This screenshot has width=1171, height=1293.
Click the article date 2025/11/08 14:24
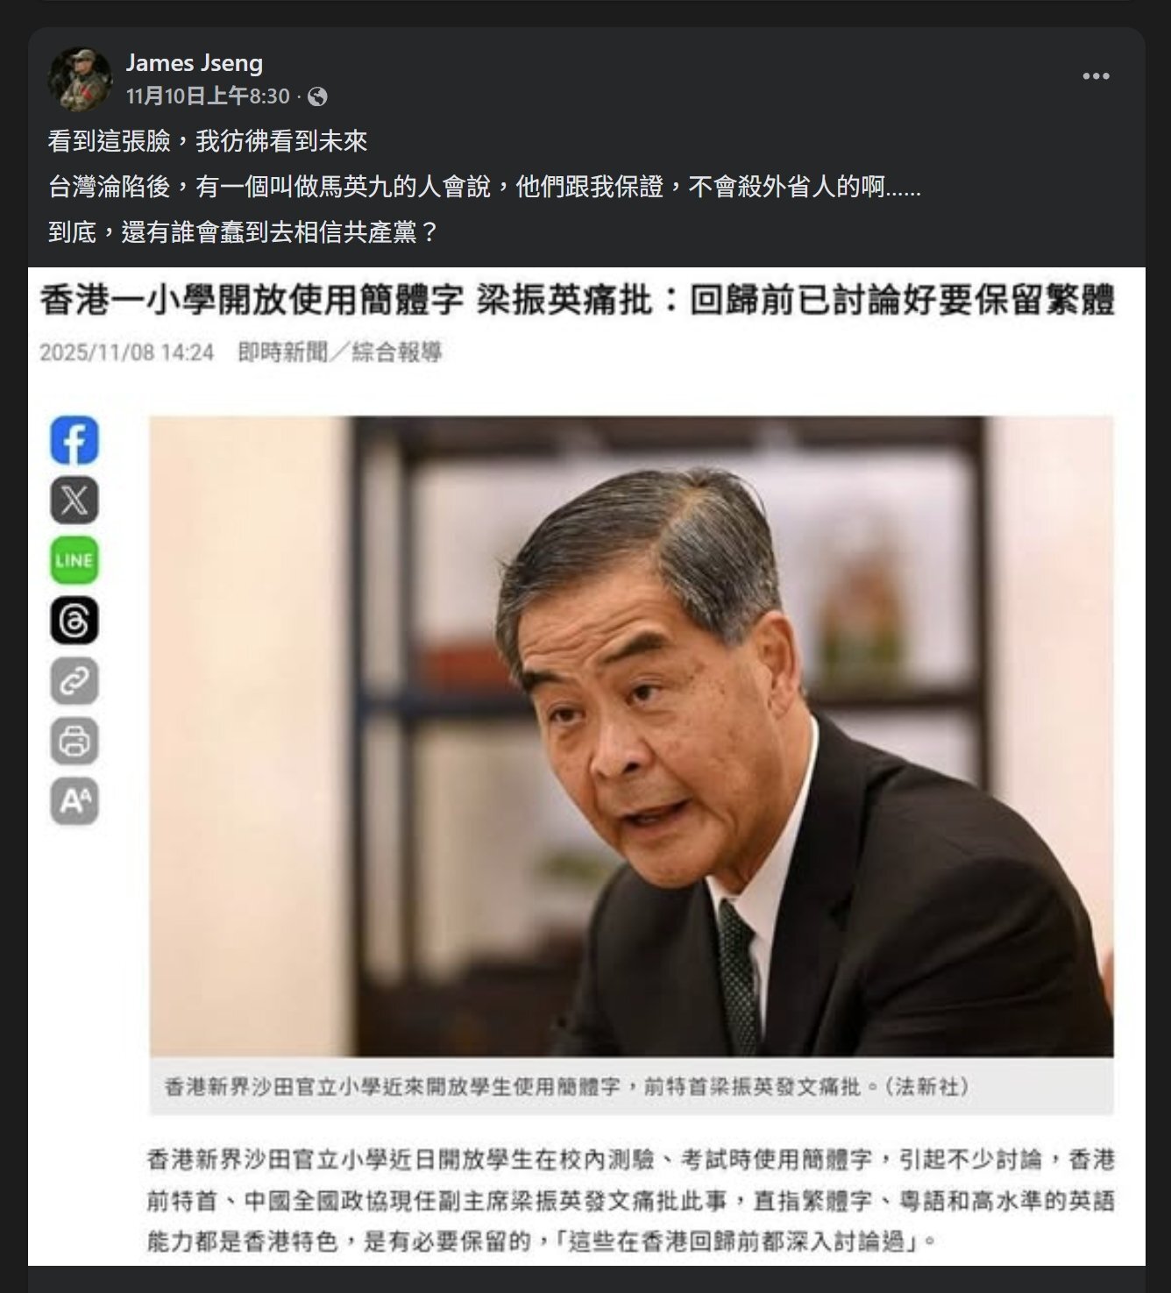click(x=126, y=352)
